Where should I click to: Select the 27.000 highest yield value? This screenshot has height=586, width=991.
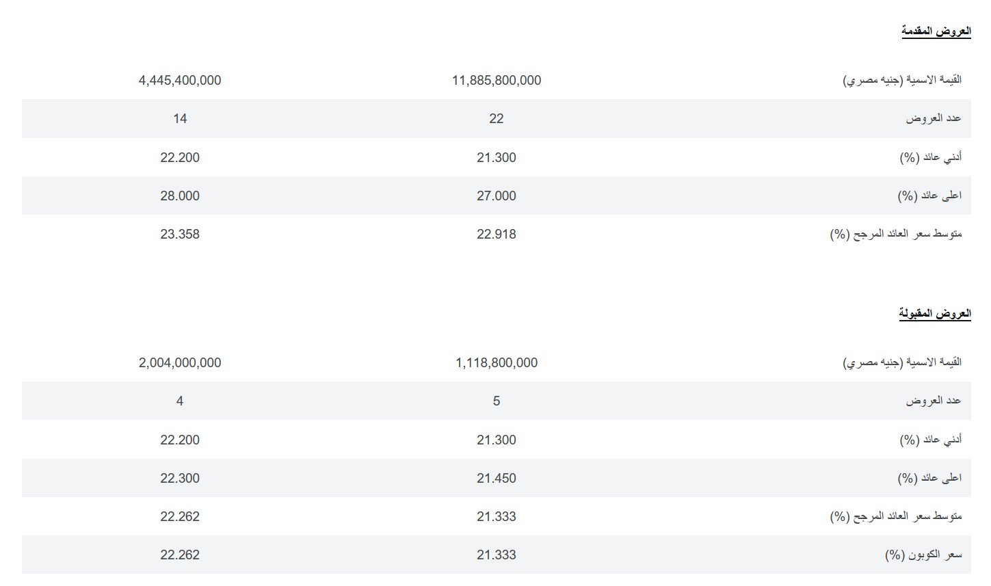(496, 196)
